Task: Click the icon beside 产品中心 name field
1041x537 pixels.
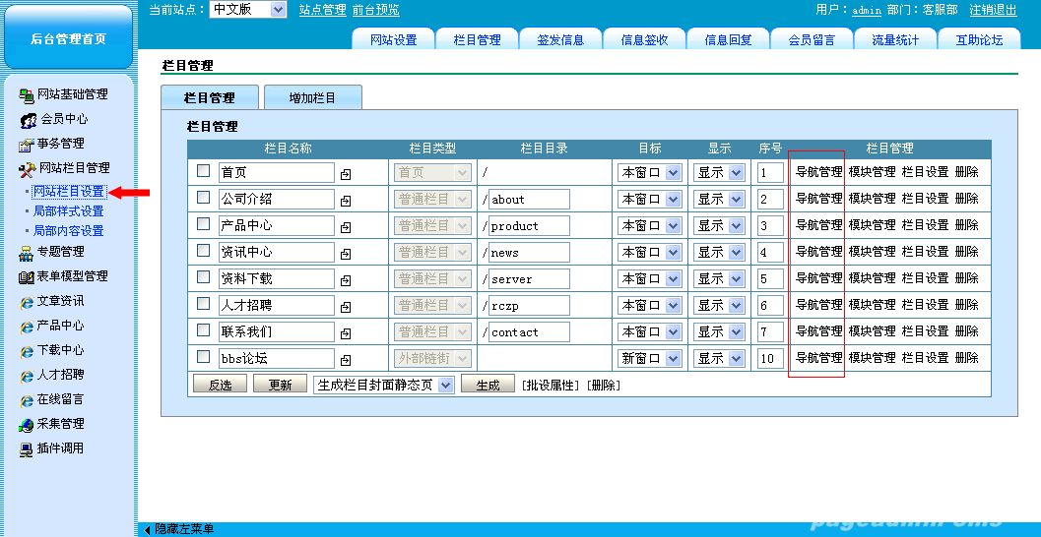Action: 346,226
